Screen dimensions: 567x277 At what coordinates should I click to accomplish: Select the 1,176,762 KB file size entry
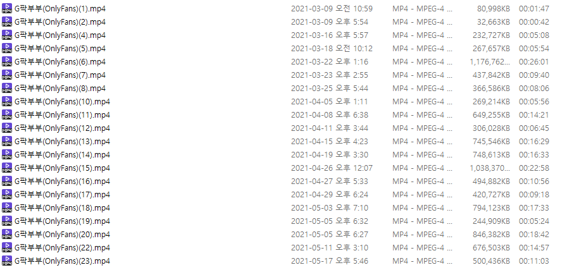coord(490,61)
